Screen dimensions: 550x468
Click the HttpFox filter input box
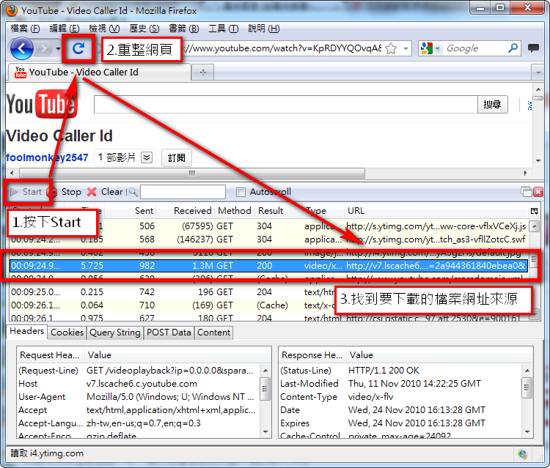(x=183, y=192)
